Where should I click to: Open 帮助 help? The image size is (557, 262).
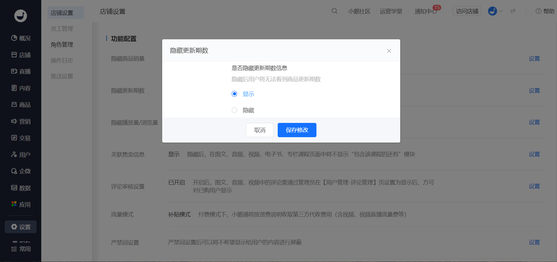click(545, 11)
